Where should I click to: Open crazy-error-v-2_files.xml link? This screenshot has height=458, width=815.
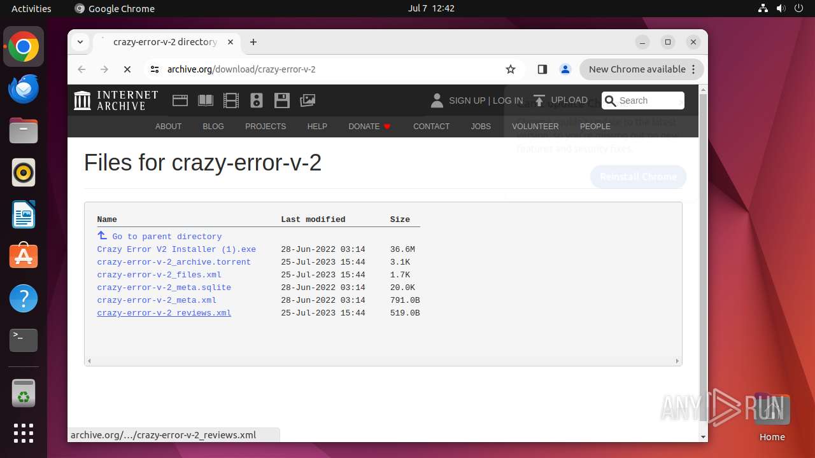(x=159, y=275)
